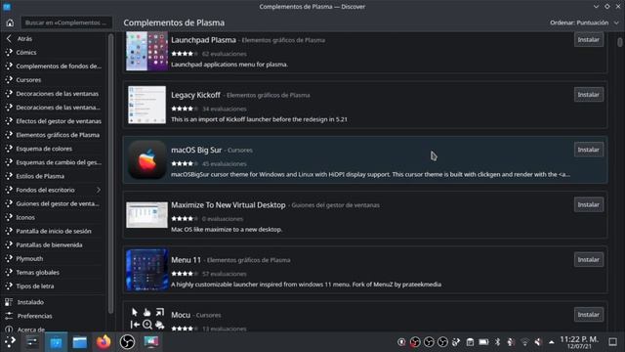Open the Esquema de colores category
The height and width of the screenshot is (352, 625).
tap(54, 149)
